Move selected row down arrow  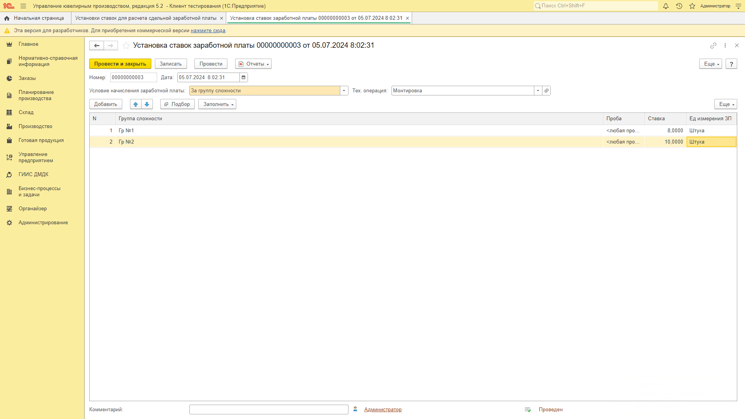point(147,104)
